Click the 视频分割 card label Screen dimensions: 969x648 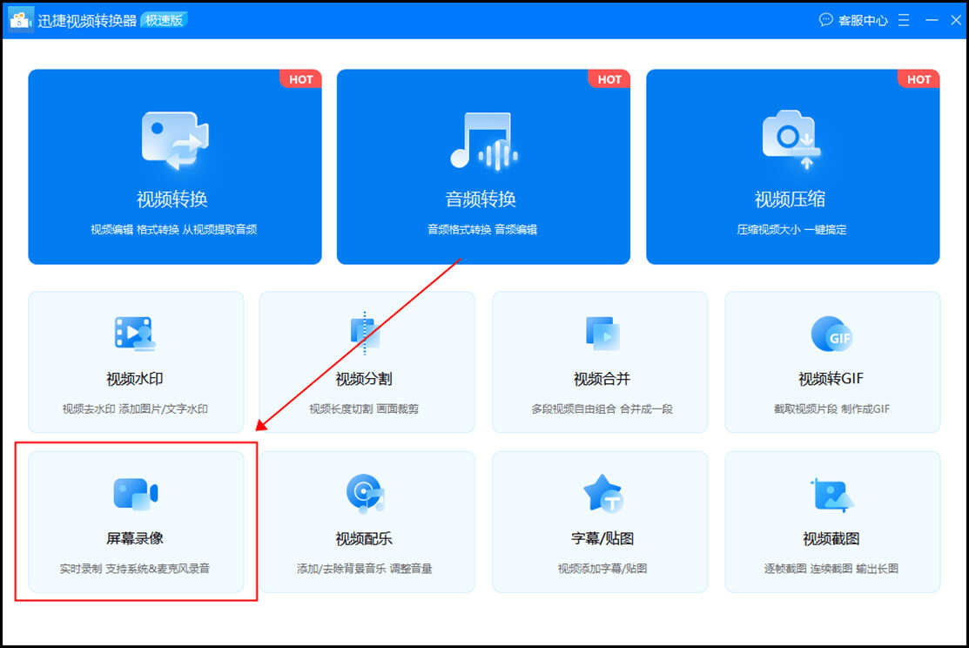pos(364,378)
